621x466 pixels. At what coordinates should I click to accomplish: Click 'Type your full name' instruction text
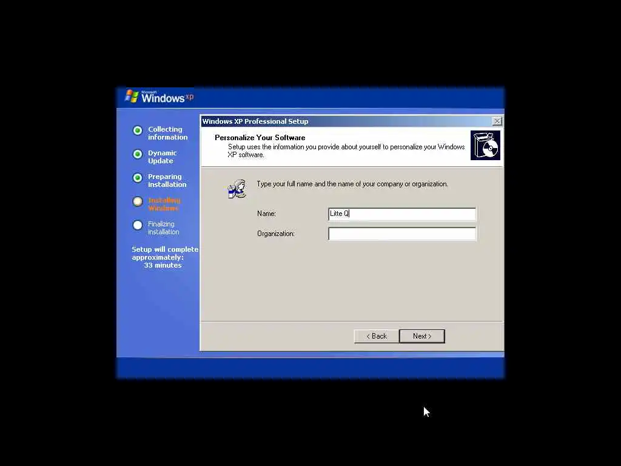(352, 184)
